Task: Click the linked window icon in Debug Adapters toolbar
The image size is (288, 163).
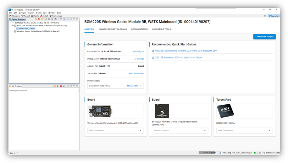Action: [64, 19]
